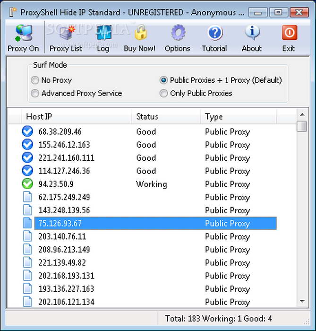Screen dimensions: 316x331
Task: Click page icon for 202.106.121.134
Action: 27,302
